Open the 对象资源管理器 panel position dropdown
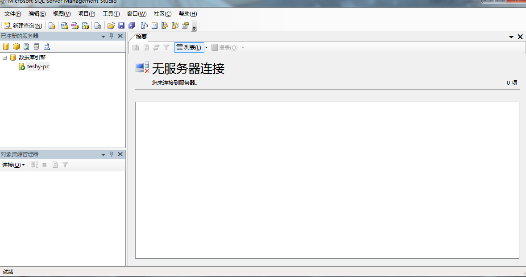Image resolution: width=526 pixels, height=277 pixels. (x=104, y=155)
